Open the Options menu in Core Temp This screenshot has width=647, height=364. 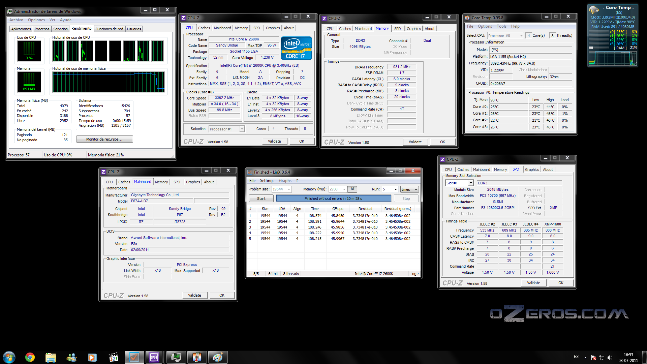485,26
